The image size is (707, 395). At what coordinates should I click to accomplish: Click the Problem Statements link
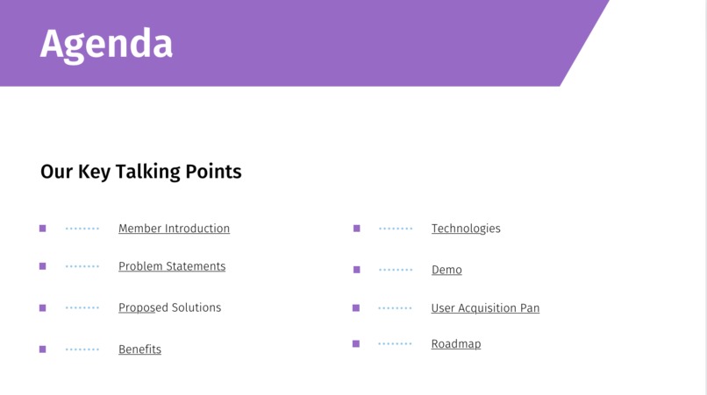pyautogui.click(x=172, y=266)
